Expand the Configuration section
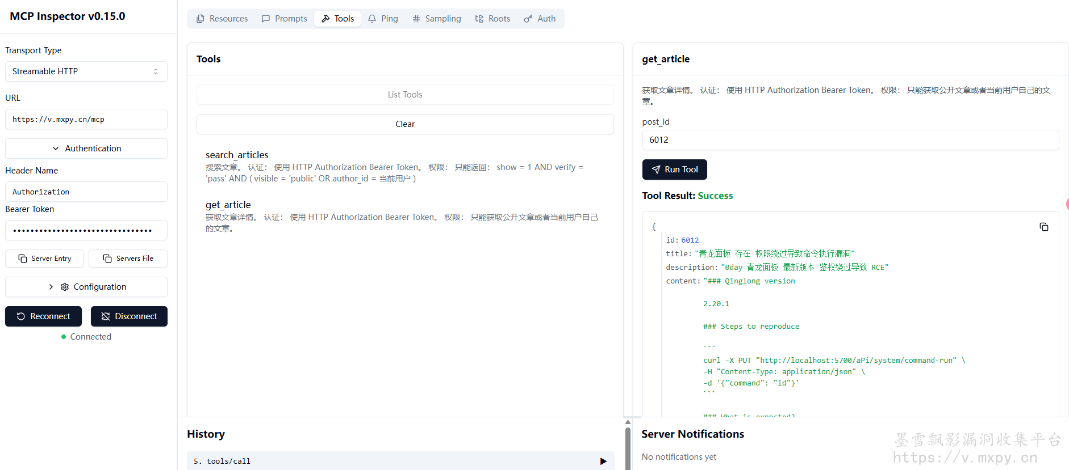Viewport: 1069px width, 470px height. click(86, 287)
